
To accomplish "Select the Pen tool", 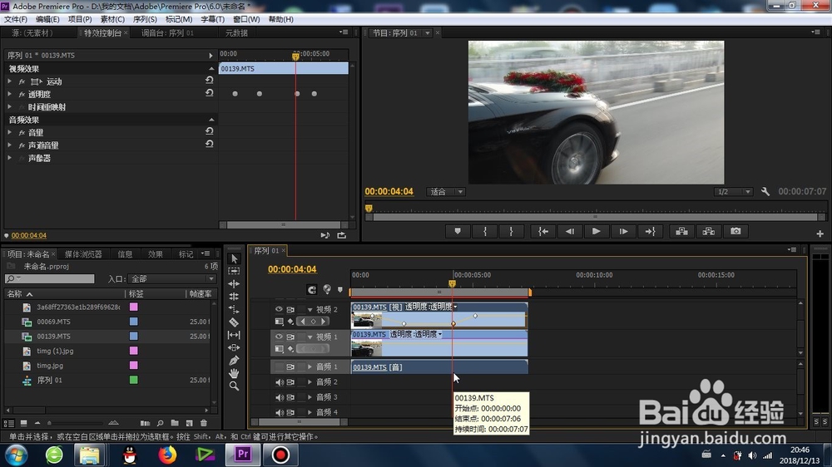I will [x=234, y=361].
